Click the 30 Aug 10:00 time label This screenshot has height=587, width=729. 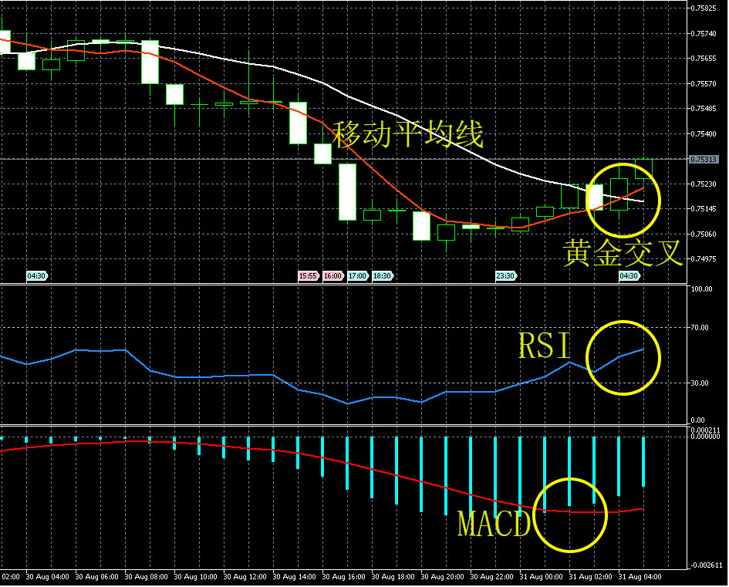(195, 577)
